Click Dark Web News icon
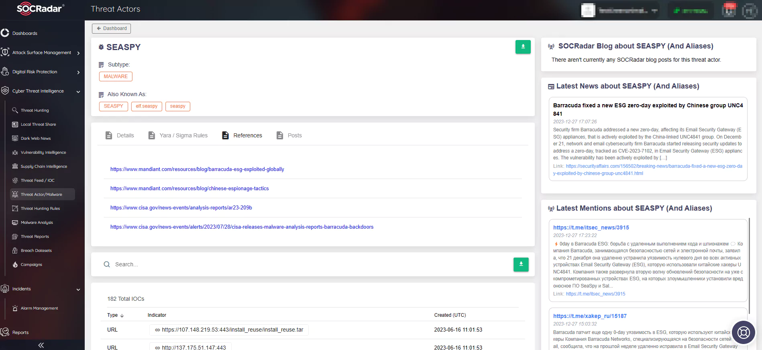 15,138
